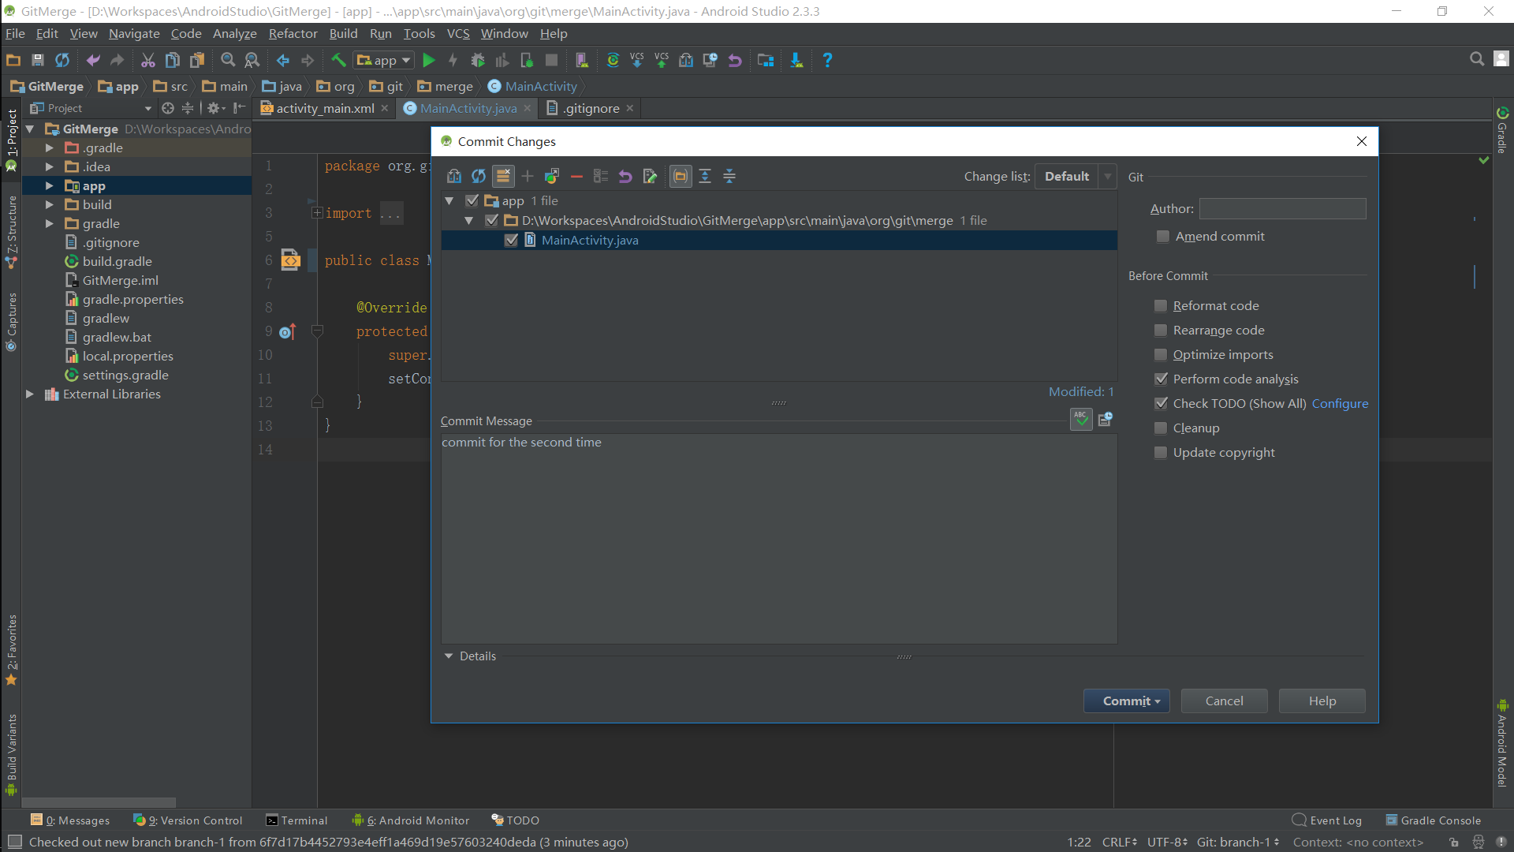Open the app run configuration dropdown
This screenshot has height=852, width=1514.
click(x=384, y=60)
